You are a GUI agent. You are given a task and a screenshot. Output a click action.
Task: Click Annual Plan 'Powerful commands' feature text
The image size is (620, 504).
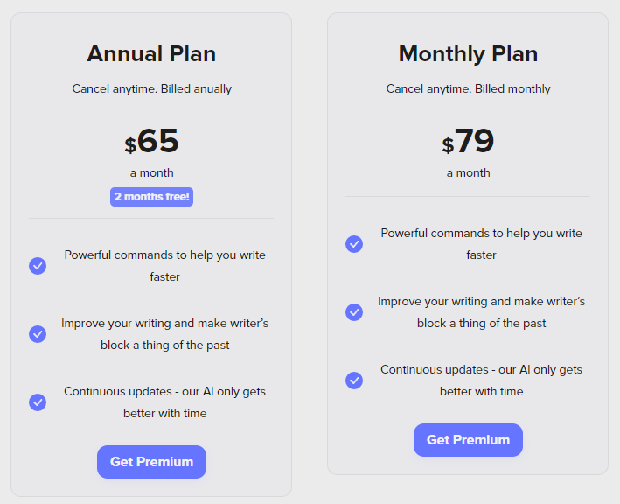165,266
